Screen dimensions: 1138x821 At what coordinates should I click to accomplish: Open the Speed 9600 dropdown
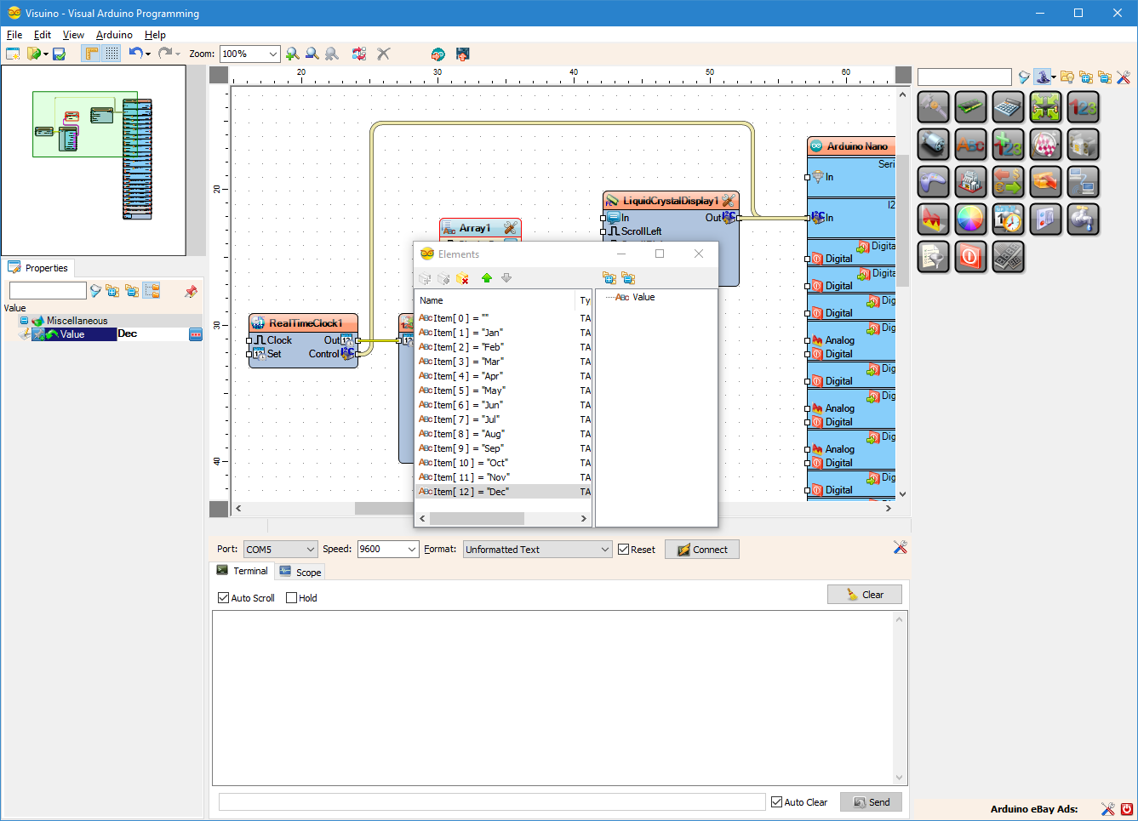point(412,550)
